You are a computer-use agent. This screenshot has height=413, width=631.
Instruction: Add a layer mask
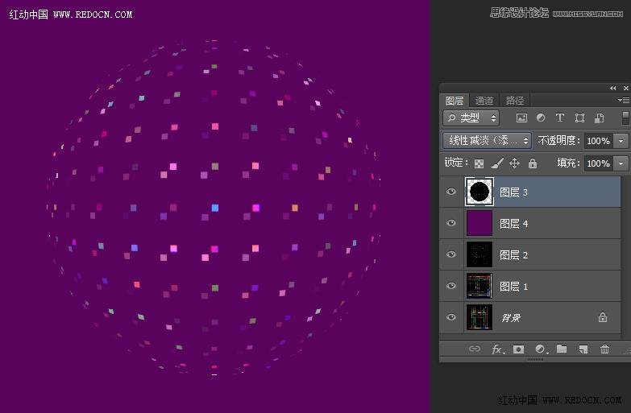click(519, 349)
